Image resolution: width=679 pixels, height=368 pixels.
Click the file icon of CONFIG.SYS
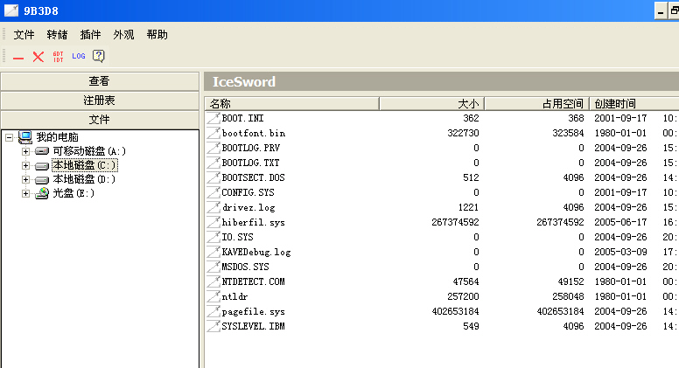213,192
